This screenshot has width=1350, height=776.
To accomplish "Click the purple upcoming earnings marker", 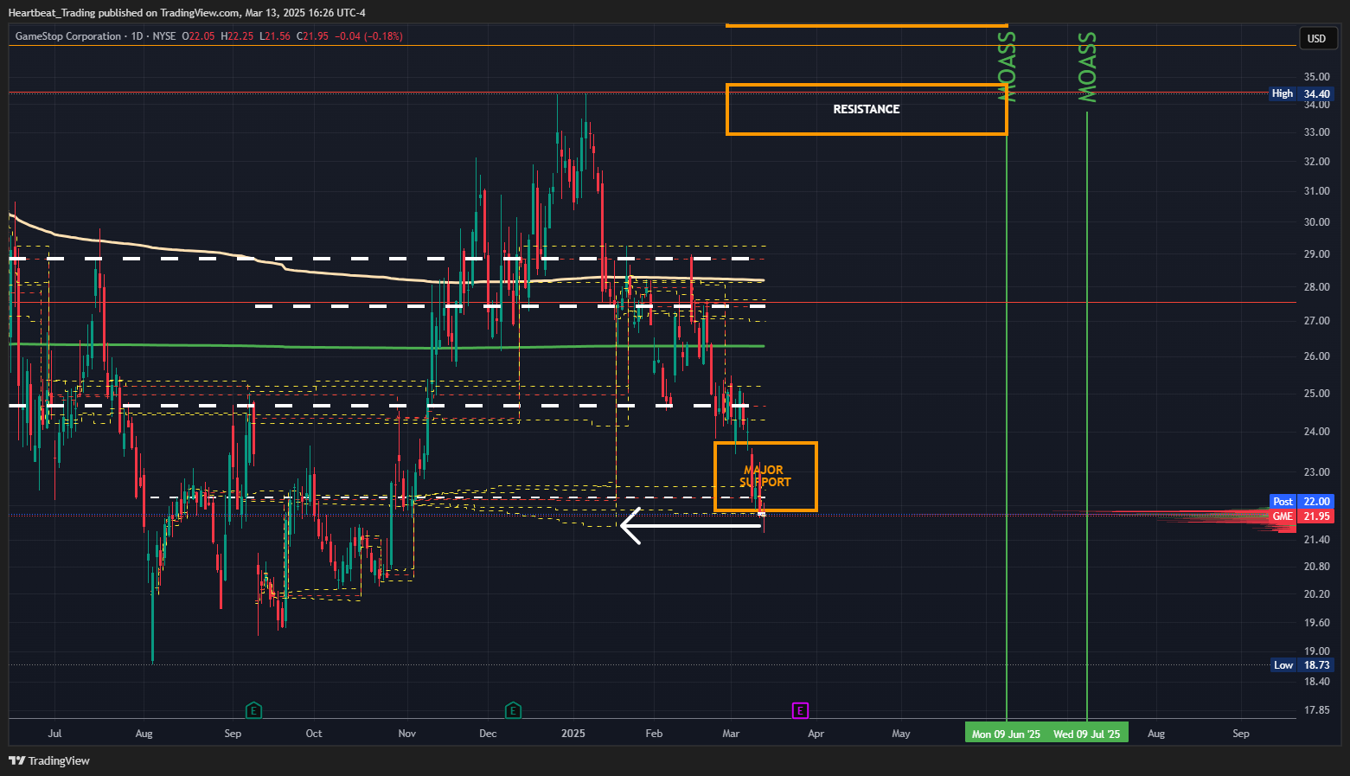I will [x=800, y=710].
